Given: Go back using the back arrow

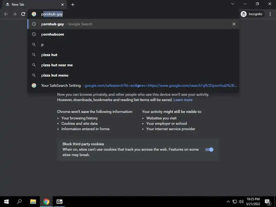Looking at the screenshot, I should tap(6, 14).
